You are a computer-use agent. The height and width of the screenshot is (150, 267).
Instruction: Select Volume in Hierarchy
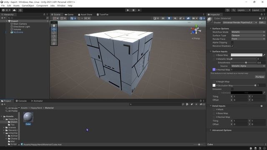coord(17,30)
